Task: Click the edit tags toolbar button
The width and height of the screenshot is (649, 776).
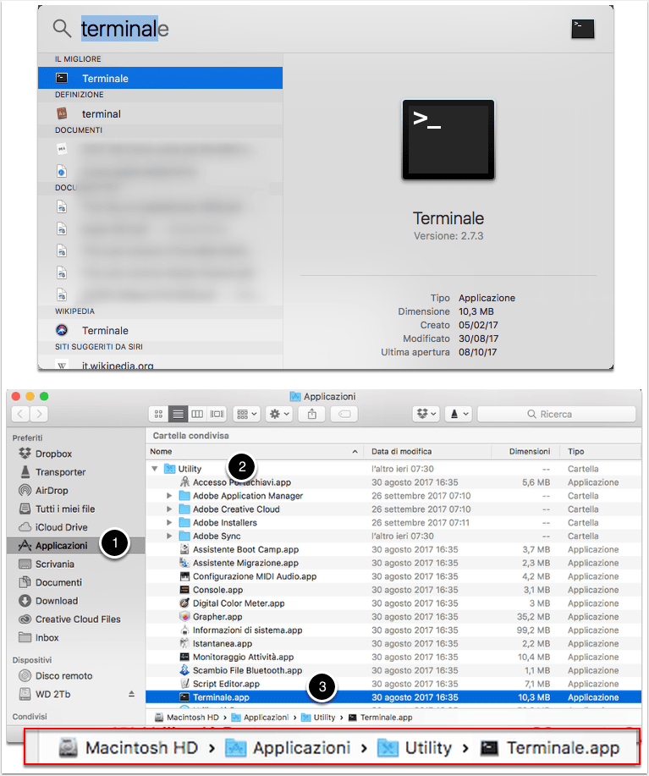Action: click(x=344, y=414)
